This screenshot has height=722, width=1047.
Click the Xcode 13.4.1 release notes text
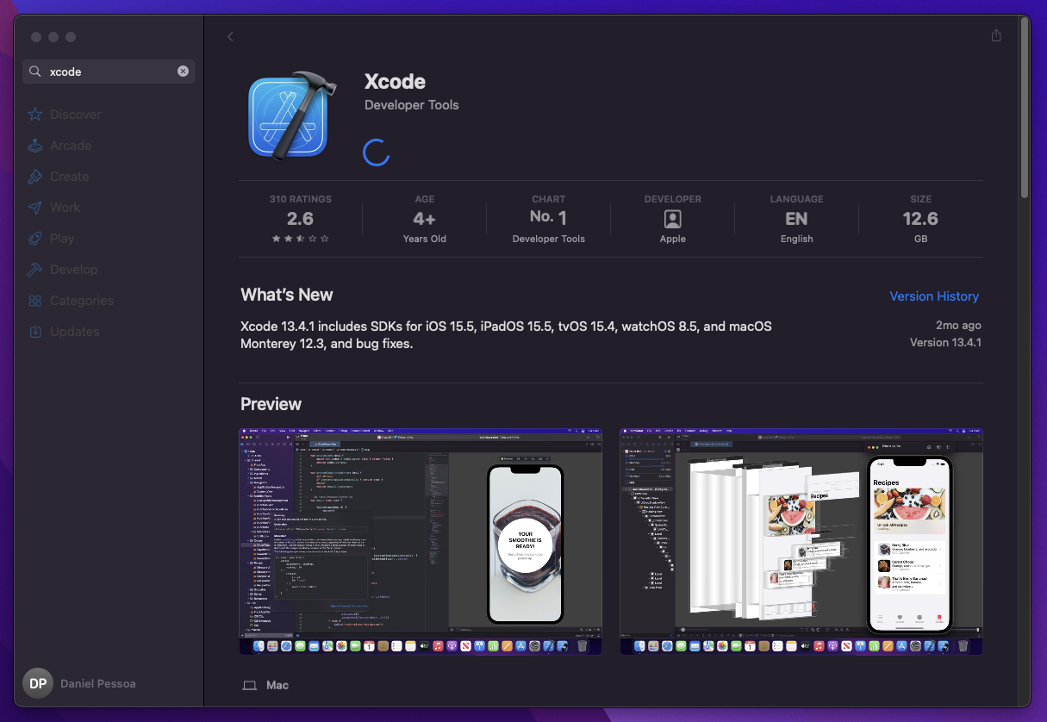click(506, 335)
